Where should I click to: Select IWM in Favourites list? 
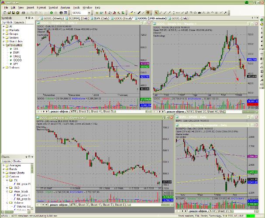[16, 53]
